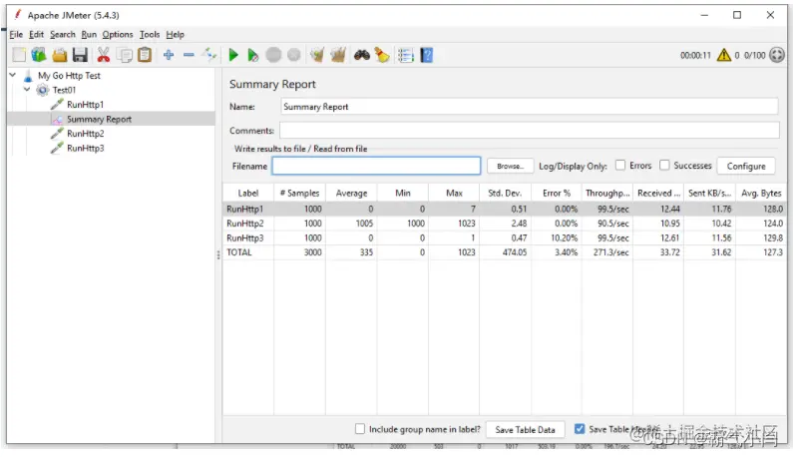Viewport: 793px width, 457px height.
Task: Click the Paste clipboard icon
Action: [145, 55]
